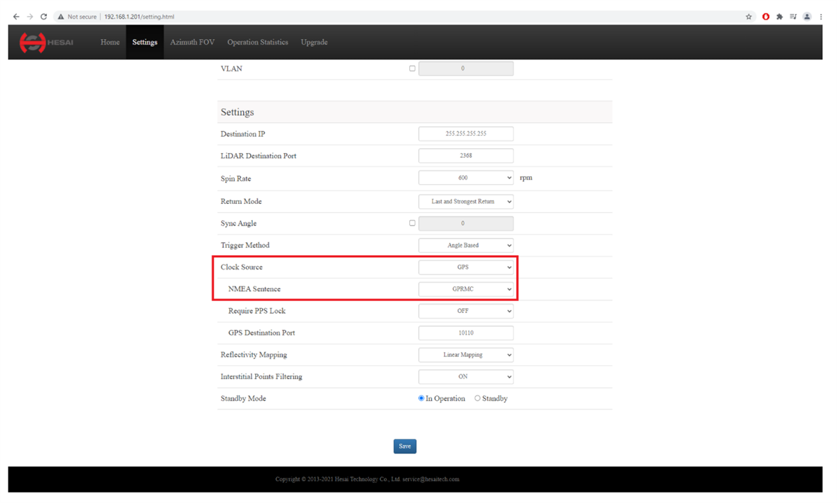Click the browser profile avatar icon
Viewport: 837px width, 503px height.
coord(807,17)
